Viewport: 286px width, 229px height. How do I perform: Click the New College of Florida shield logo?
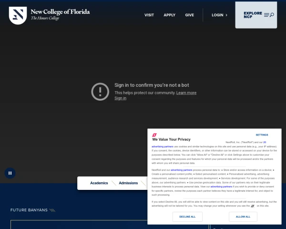tap(18, 15)
